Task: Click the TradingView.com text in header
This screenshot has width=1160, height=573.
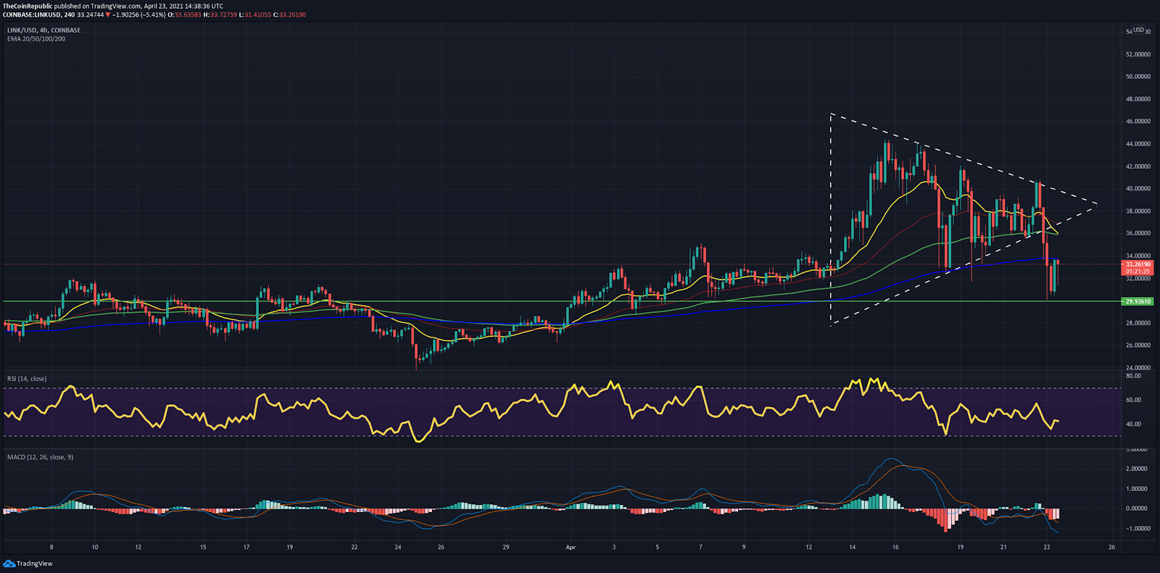Action: tap(116, 6)
